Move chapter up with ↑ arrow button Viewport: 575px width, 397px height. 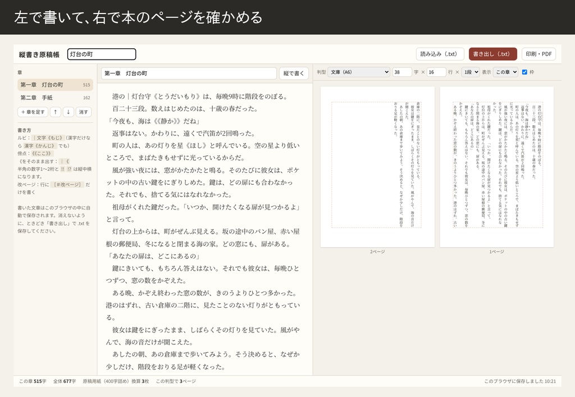(x=56, y=112)
